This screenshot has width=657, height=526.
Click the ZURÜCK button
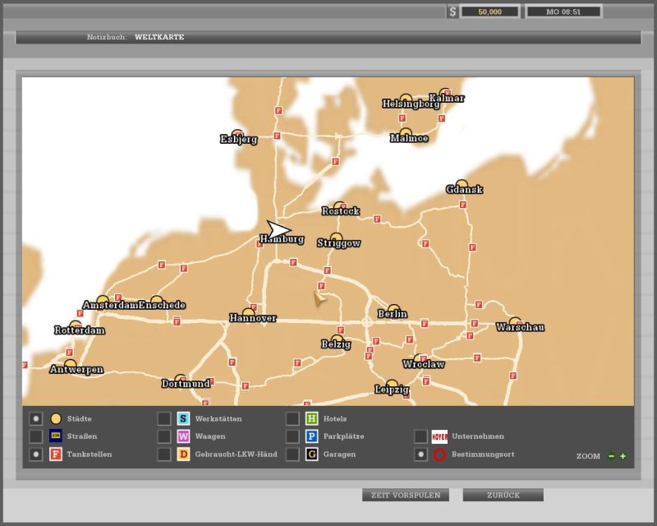coord(503,495)
